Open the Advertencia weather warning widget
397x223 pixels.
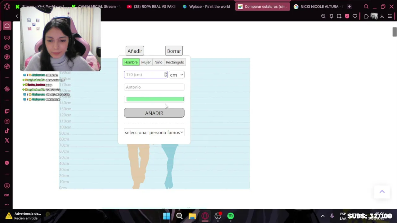[23, 216]
